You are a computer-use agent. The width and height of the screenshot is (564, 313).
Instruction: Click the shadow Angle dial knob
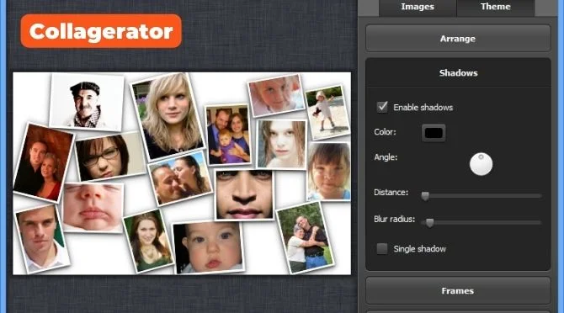point(481,164)
